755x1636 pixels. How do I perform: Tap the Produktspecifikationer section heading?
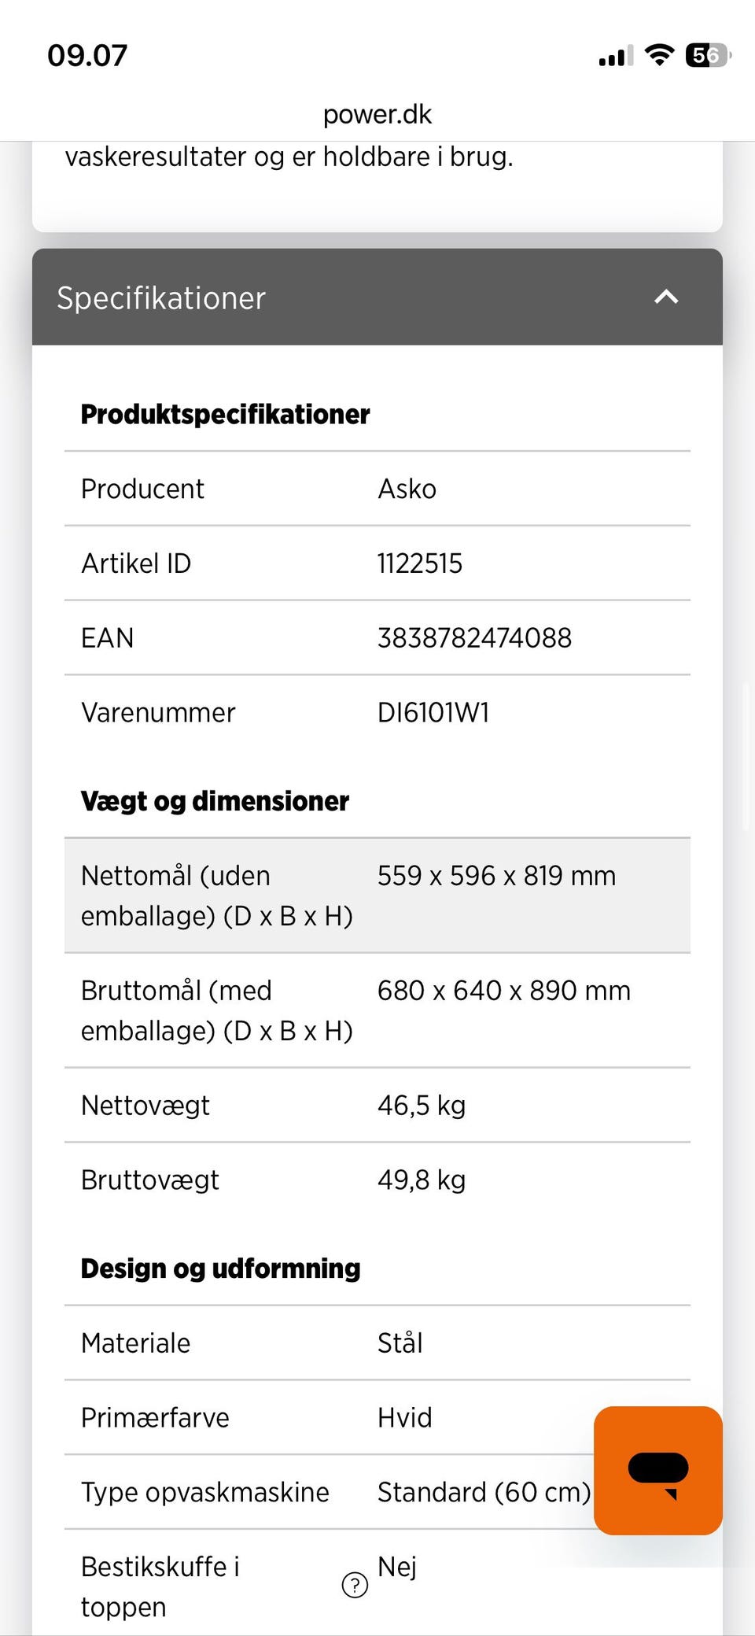pos(225,414)
